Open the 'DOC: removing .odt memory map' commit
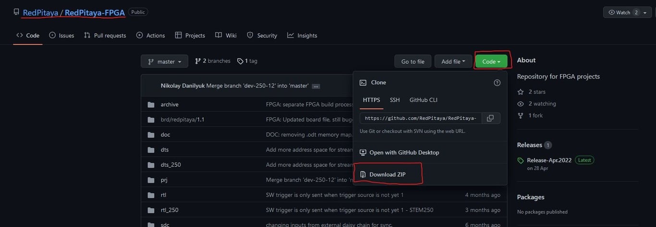Image resolution: width=656 pixels, height=227 pixels. (309, 135)
